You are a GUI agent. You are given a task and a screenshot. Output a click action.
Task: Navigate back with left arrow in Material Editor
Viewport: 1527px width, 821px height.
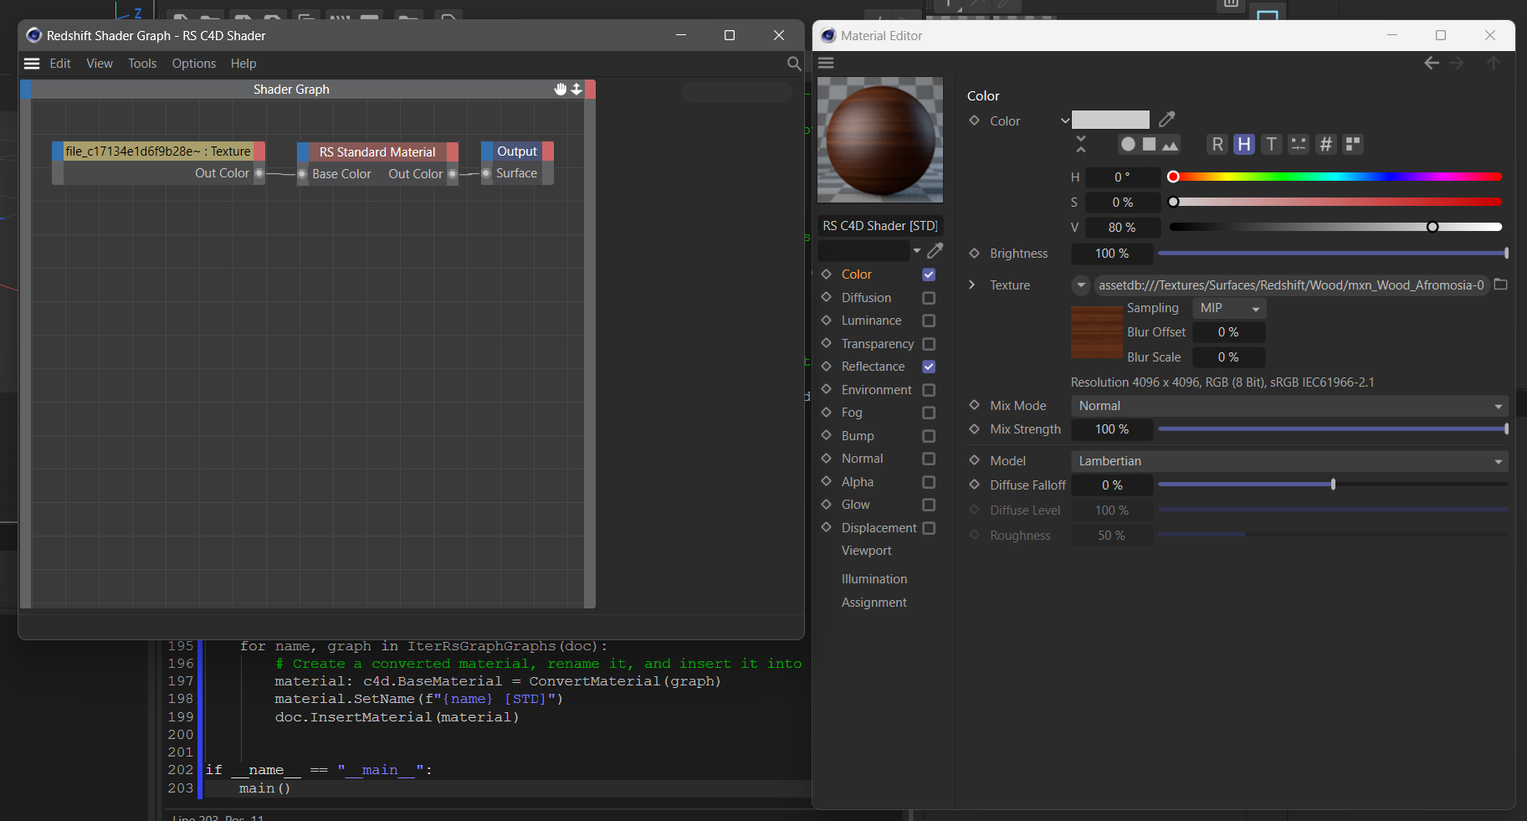pos(1432,63)
